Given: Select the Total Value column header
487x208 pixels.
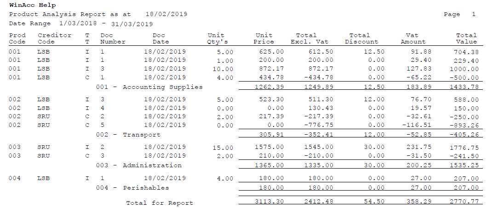Looking at the screenshot, I should [x=466, y=38].
